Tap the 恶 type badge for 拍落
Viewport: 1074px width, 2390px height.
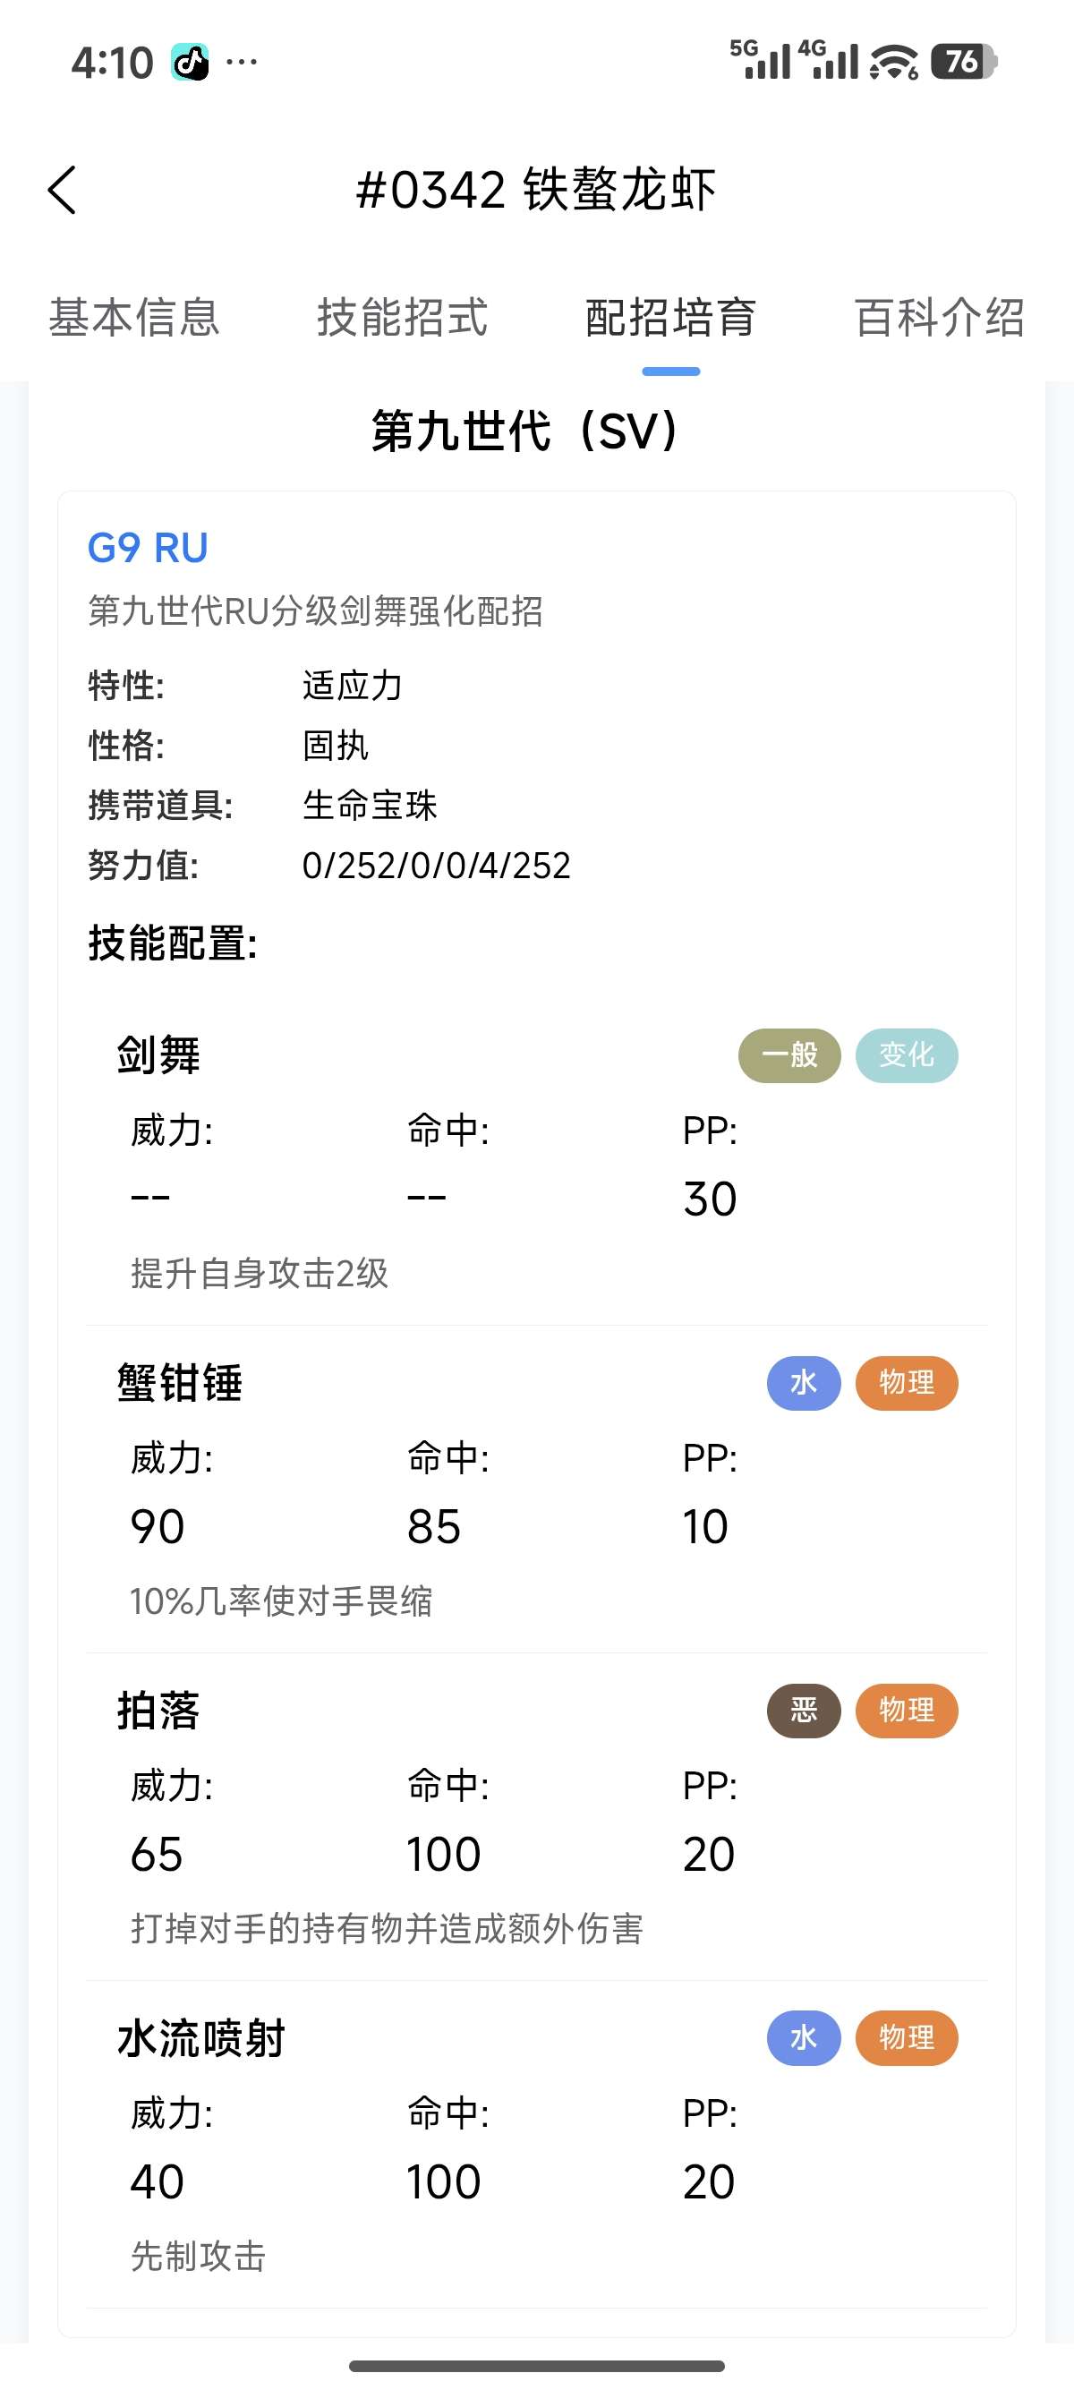click(x=803, y=1710)
